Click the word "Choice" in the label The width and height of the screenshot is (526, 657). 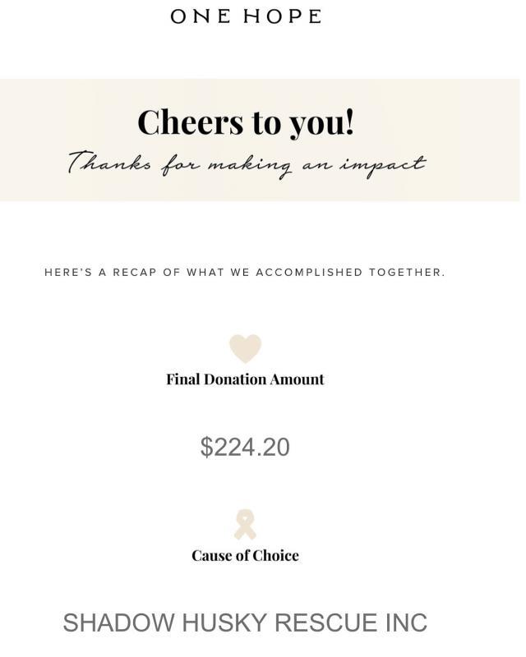point(275,556)
